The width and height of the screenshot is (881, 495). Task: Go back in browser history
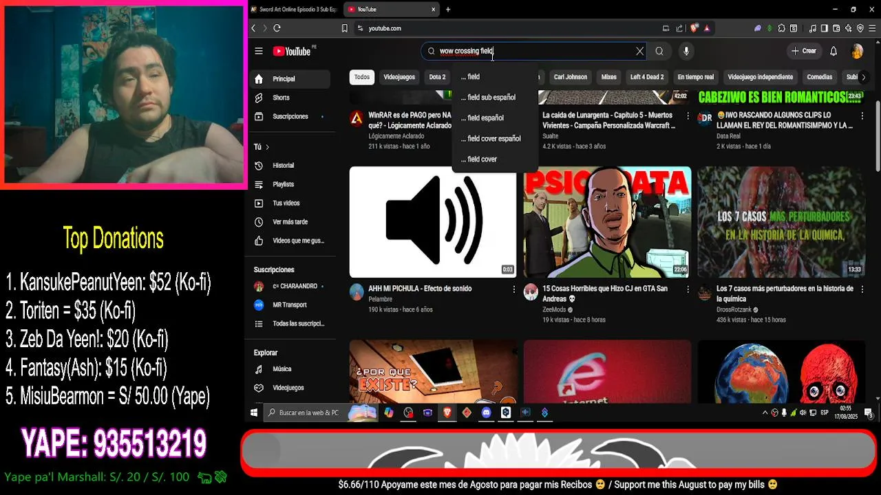click(253, 28)
